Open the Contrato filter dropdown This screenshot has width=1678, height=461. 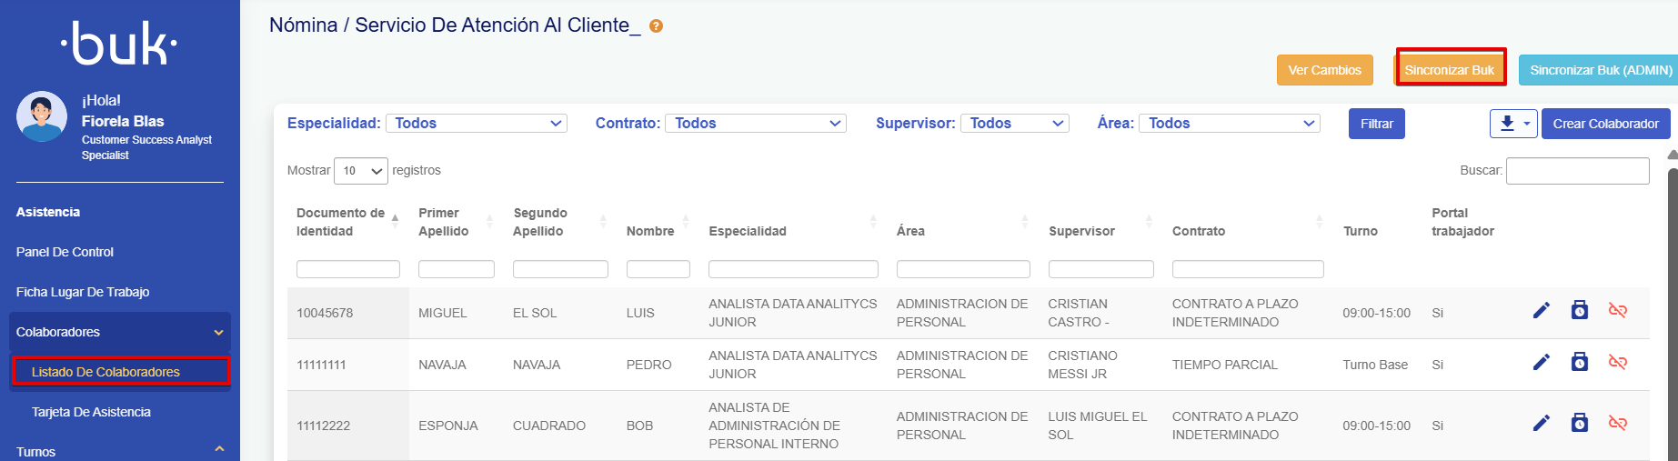(x=755, y=123)
